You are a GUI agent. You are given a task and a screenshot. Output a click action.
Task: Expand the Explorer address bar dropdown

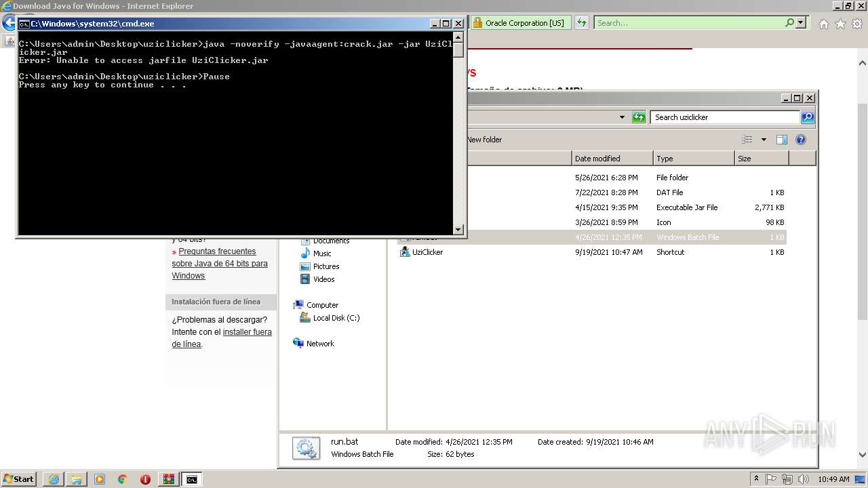tap(622, 117)
